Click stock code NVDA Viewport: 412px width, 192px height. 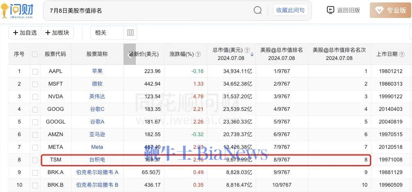[56, 96]
